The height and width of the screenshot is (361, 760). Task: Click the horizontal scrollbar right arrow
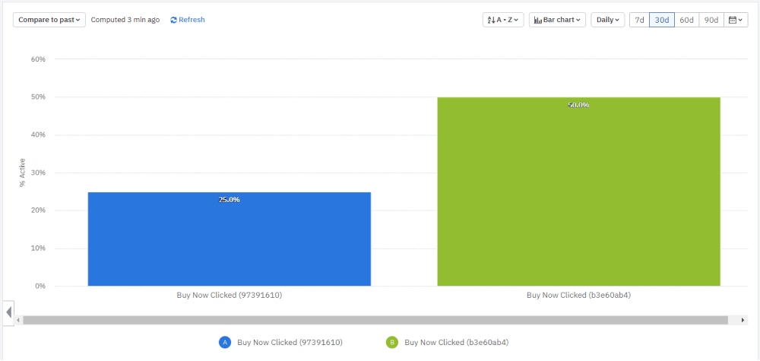(743, 320)
